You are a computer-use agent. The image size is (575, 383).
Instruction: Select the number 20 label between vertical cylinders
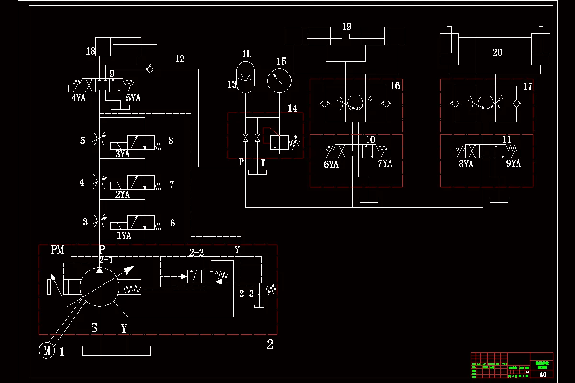tap(497, 52)
